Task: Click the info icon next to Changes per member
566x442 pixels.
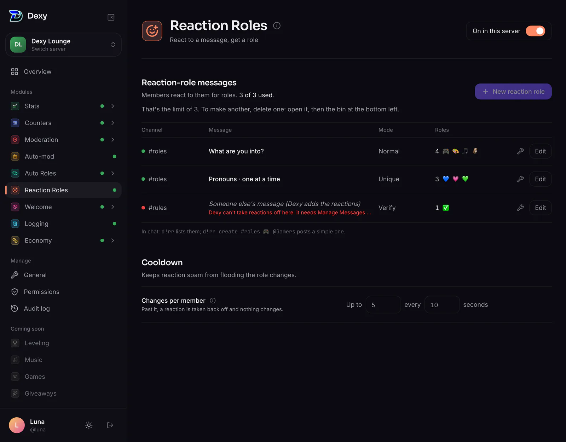Action: click(213, 301)
